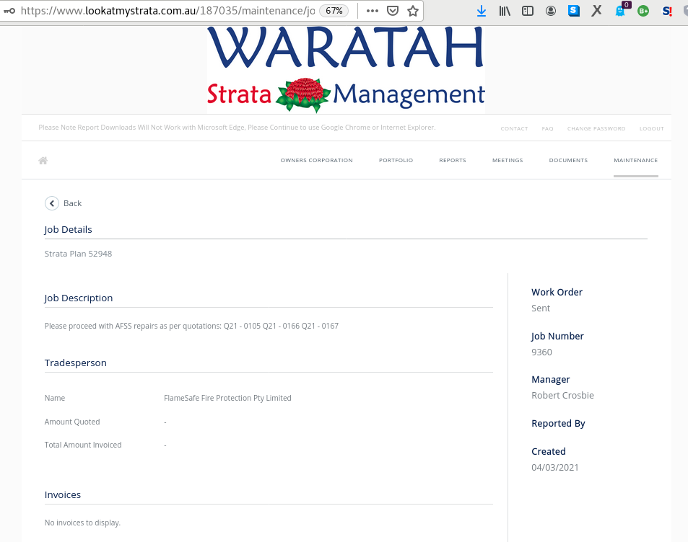
Task: Click the Microsoft Edge report downloads notice
Action: pos(237,128)
